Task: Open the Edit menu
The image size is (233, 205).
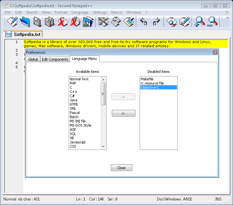Action: pos(18,12)
